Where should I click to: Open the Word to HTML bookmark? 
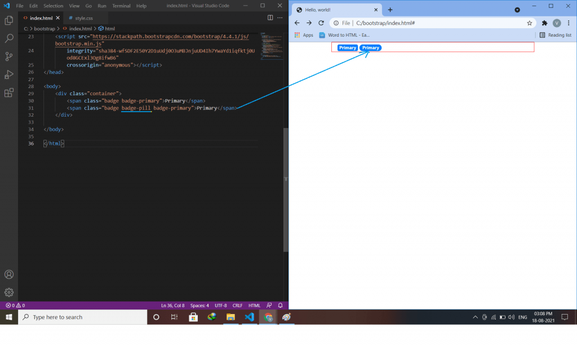click(x=344, y=35)
